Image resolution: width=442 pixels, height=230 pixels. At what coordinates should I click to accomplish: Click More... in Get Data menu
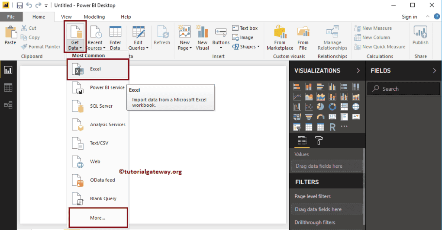[x=98, y=217]
